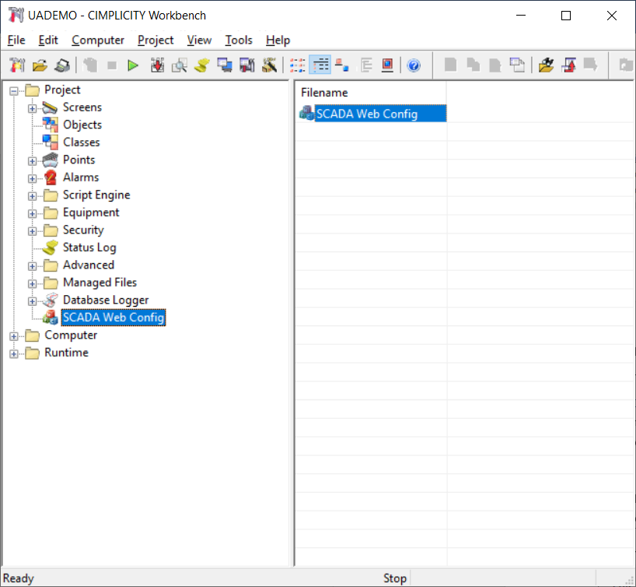The width and height of the screenshot is (636, 587).
Task: Select Classes in the project tree
Action: [81, 142]
